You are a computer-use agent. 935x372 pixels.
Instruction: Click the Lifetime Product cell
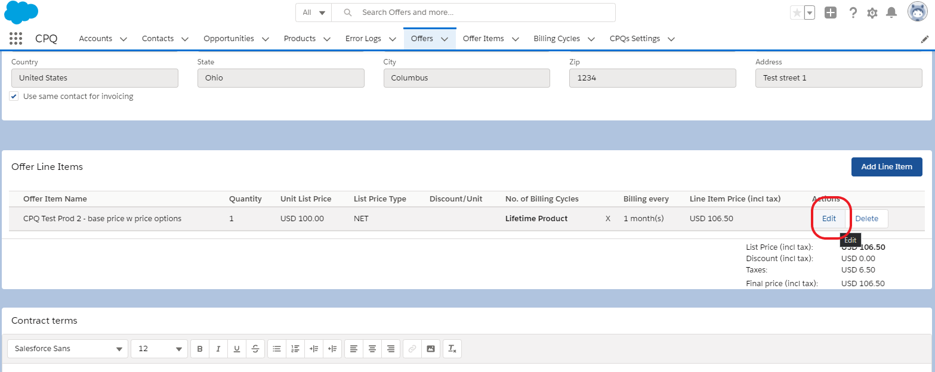pos(536,219)
